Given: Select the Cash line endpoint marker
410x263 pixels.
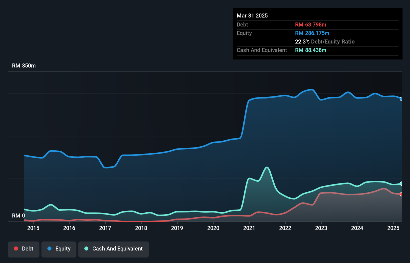Looking at the screenshot, I should [401, 184].
